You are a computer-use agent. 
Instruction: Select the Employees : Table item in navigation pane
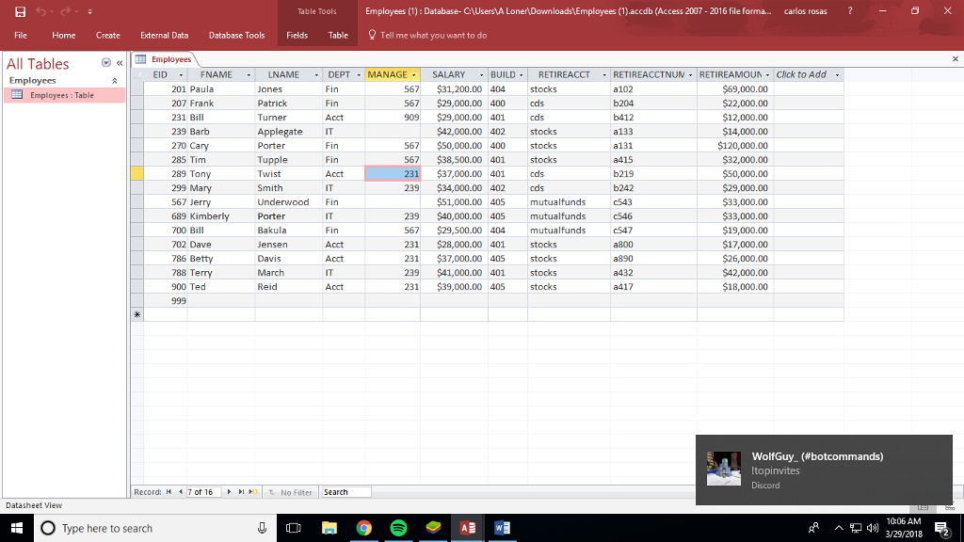tap(61, 94)
